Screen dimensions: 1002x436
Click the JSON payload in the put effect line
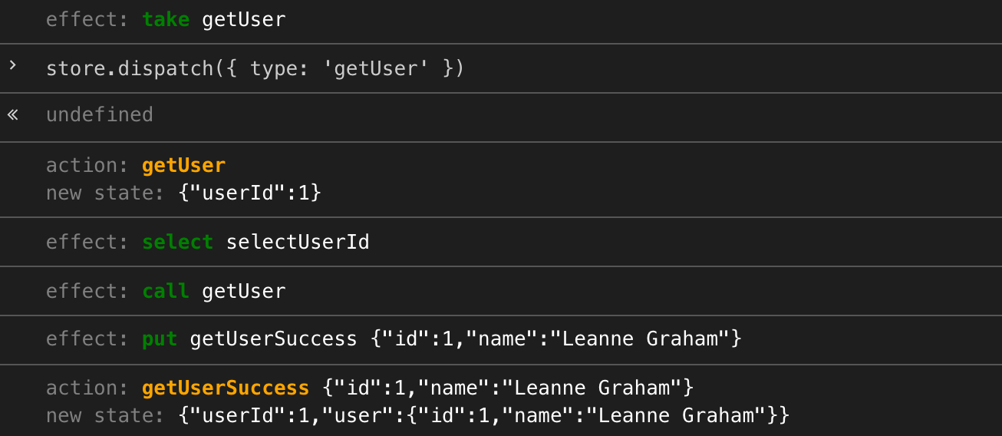tap(556, 339)
